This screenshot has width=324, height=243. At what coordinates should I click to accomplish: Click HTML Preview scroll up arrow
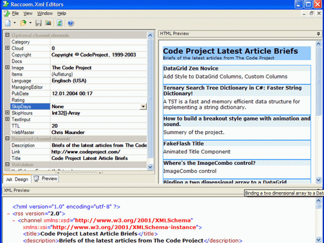(318, 44)
